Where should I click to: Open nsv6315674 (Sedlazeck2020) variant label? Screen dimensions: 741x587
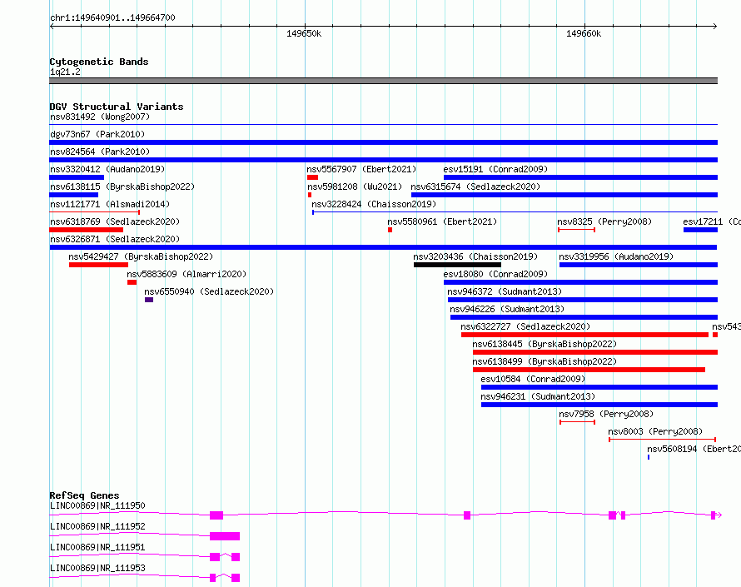pyautogui.click(x=475, y=187)
